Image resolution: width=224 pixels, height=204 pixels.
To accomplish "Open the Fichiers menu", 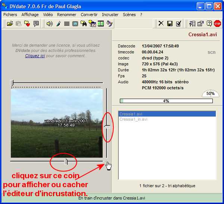I will tap(10, 15).
